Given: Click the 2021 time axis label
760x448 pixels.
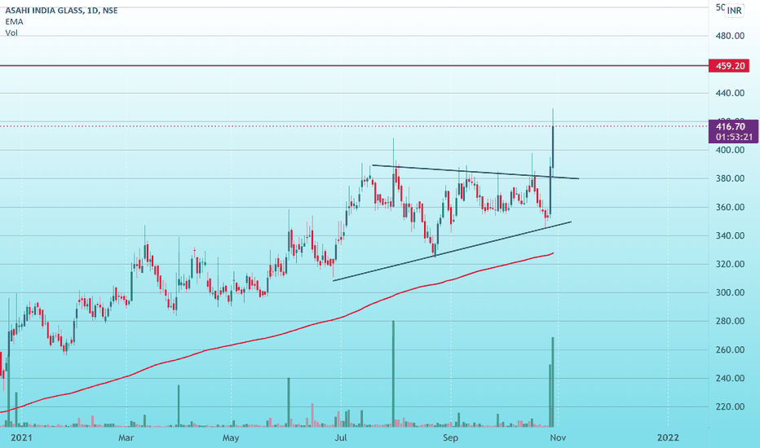Looking at the screenshot, I should tap(21, 438).
